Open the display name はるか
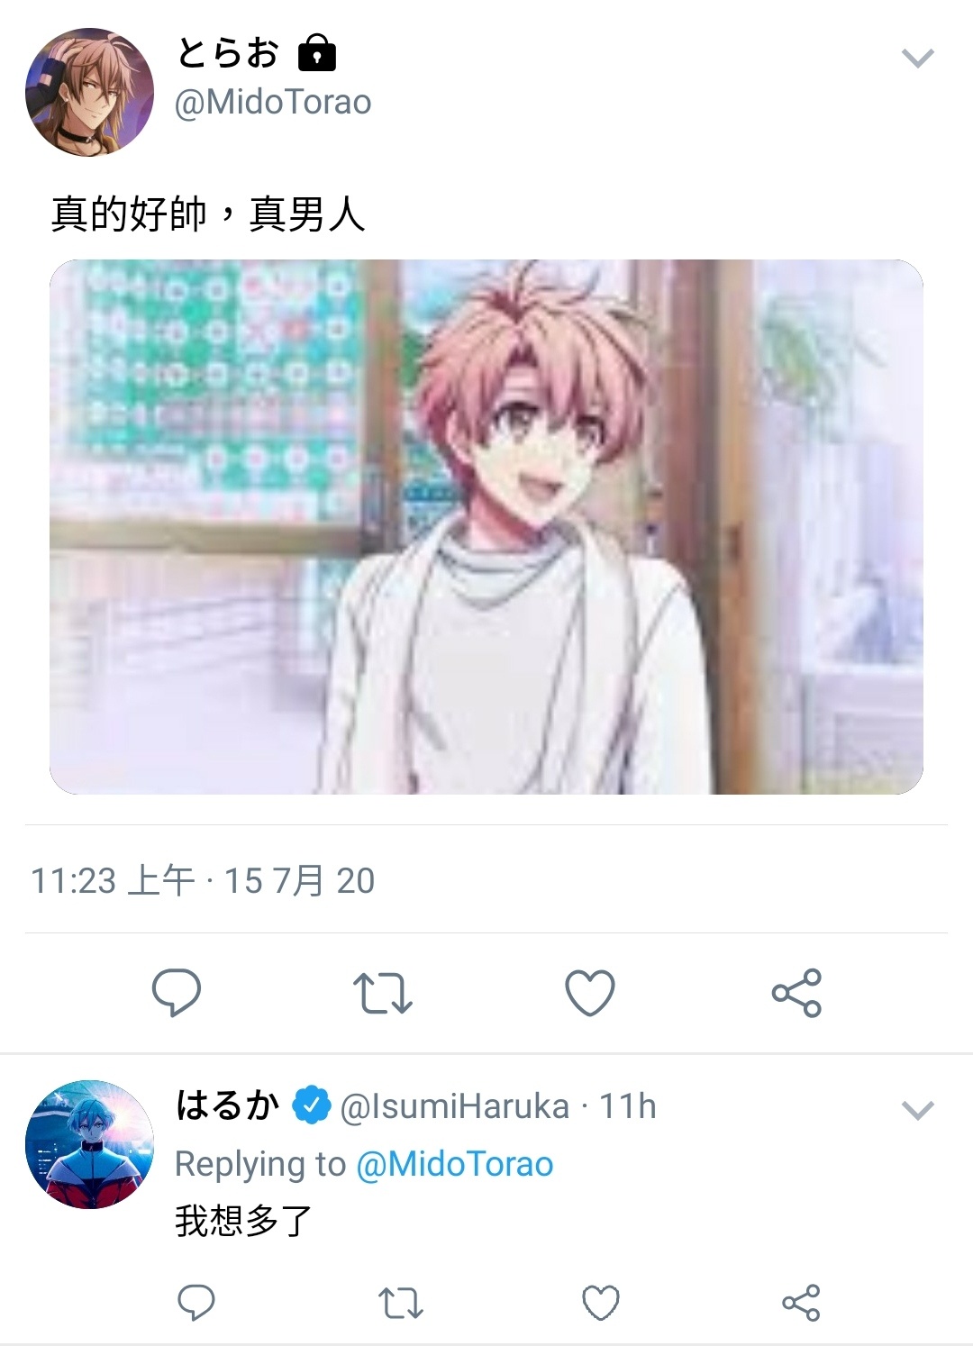The image size is (973, 1346). coord(227,1105)
